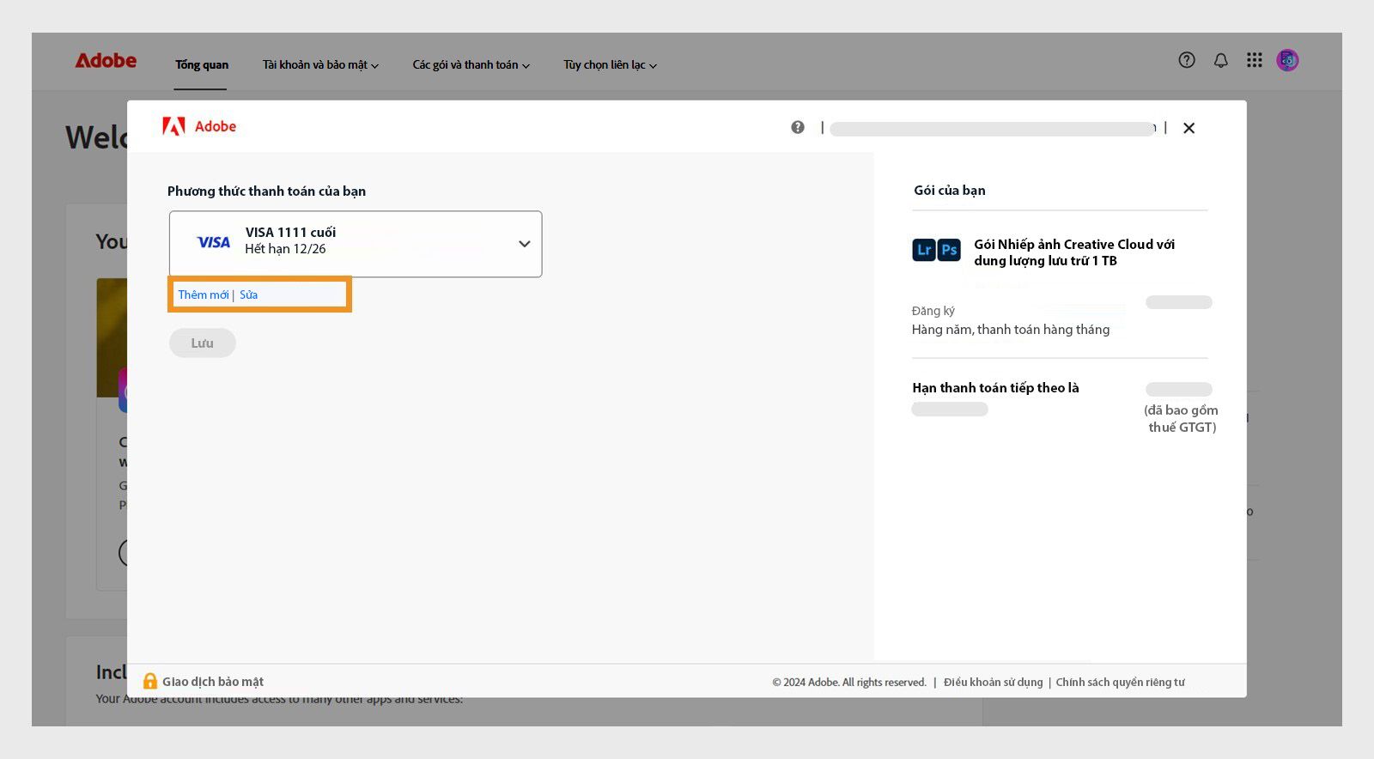
Task: Expand the VISA 1111 payment dropdown
Action: [x=524, y=244]
